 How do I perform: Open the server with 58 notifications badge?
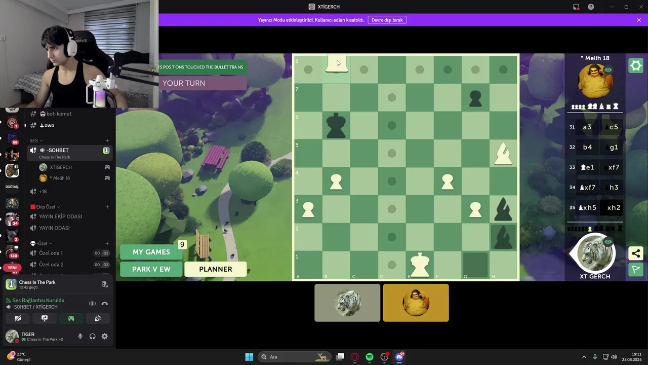[x=12, y=139]
